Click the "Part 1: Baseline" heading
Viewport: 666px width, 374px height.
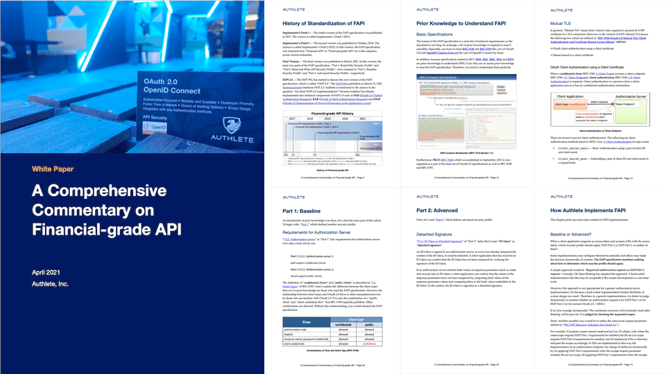pos(302,211)
